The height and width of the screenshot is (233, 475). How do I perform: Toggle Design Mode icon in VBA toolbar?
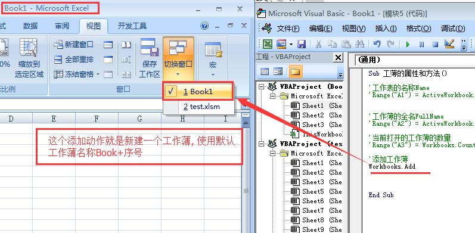[x=449, y=44]
